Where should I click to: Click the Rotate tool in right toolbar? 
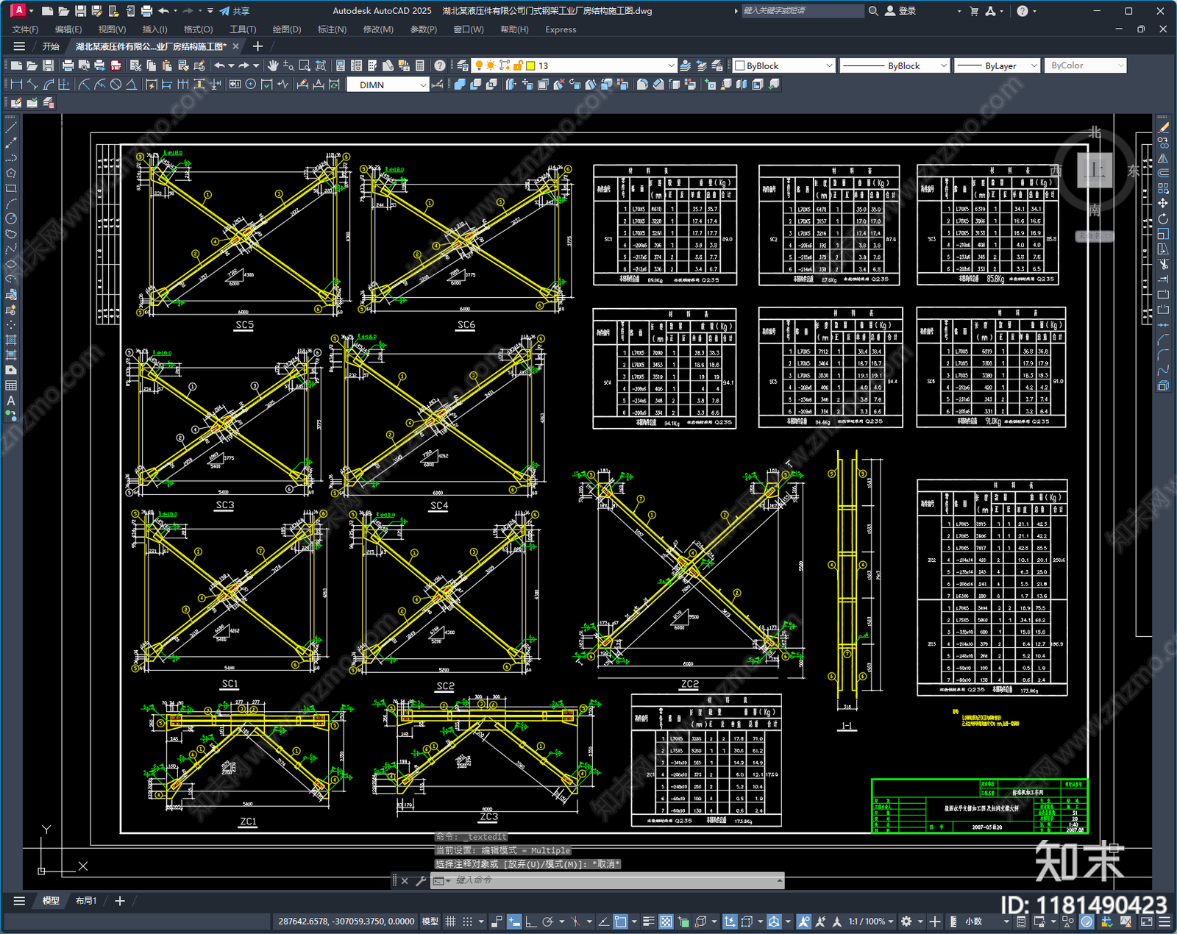coord(1163,218)
